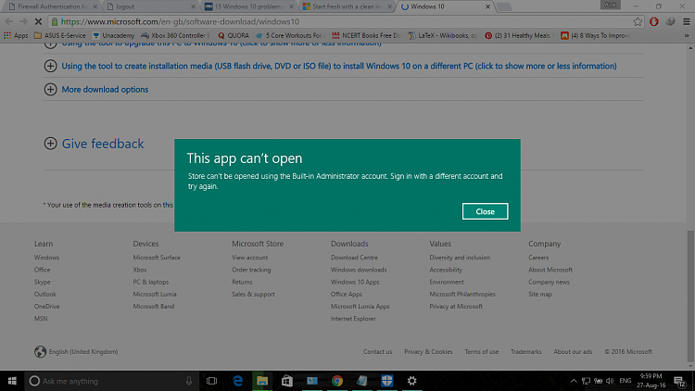Open LaTeX Wikibooks bookmark
Screen dimensions: 695x391
442,35
